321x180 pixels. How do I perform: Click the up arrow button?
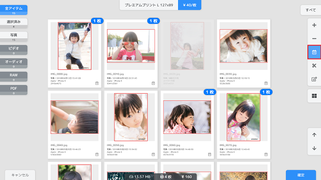314,135
